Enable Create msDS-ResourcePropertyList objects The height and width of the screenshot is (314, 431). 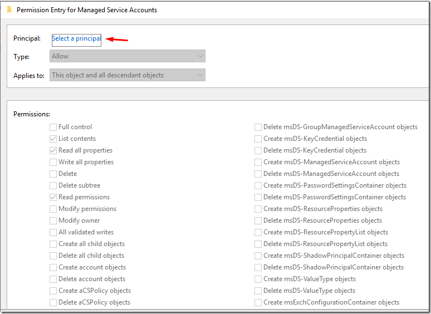[258, 232]
